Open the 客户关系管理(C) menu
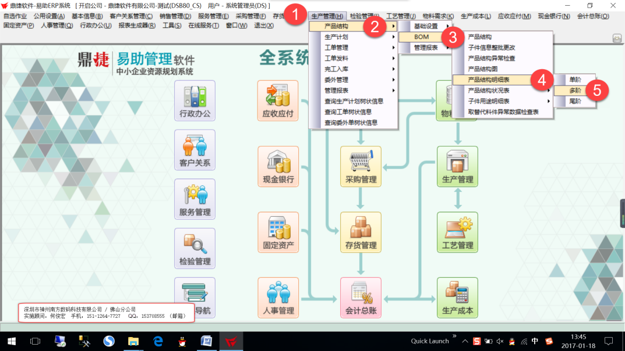 (x=131, y=16)
